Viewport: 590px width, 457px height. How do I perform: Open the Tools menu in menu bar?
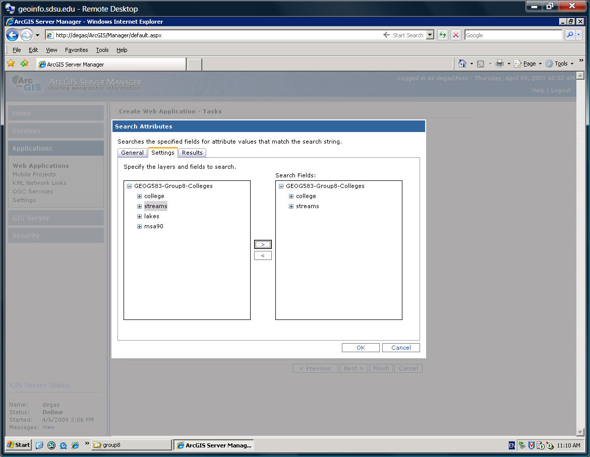(102, 49)
